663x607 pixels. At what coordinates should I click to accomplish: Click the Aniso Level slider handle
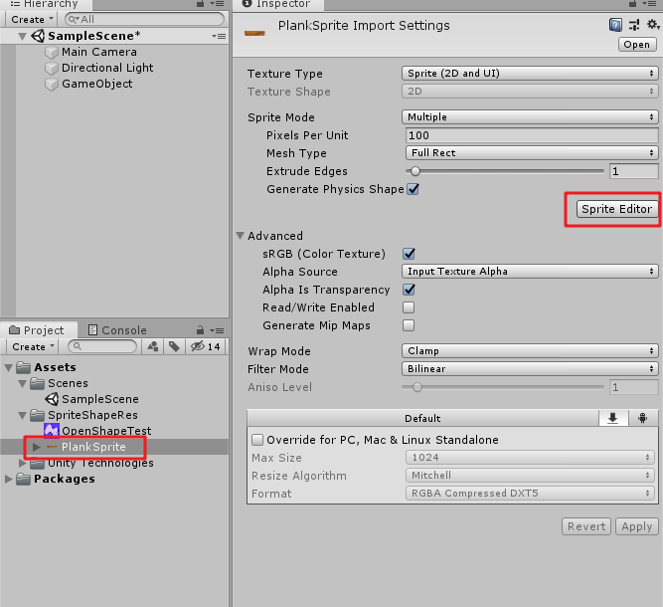tap(416, 387)
